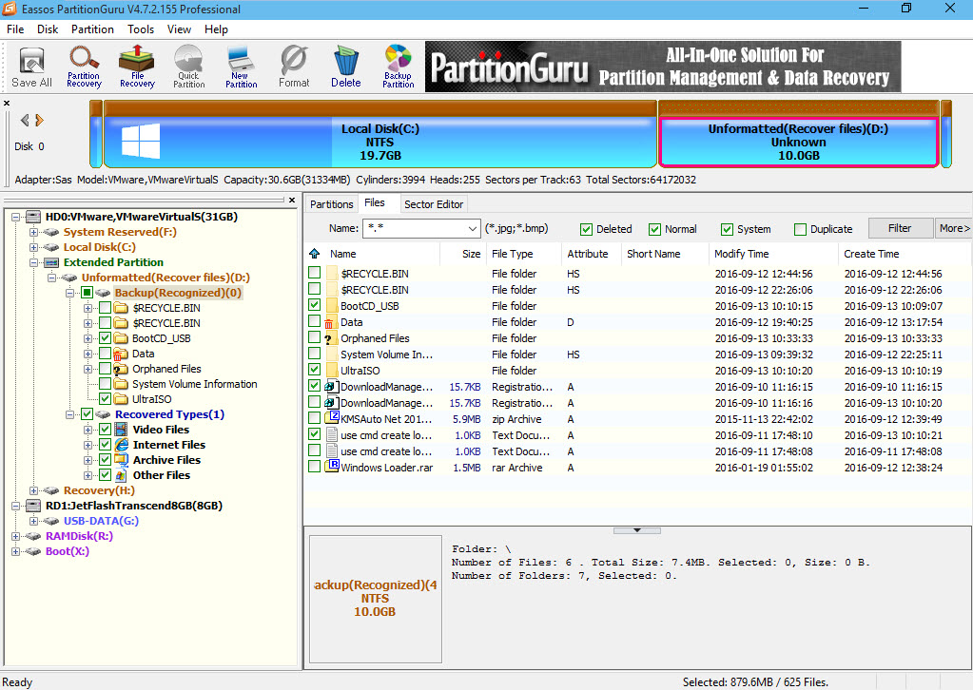973x690 pixels.
Task: Expand System Reserved(F:) tree node
Action: point(33,232)
